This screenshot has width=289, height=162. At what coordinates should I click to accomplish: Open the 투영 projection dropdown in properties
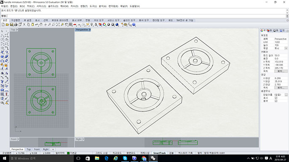(286, 48)
